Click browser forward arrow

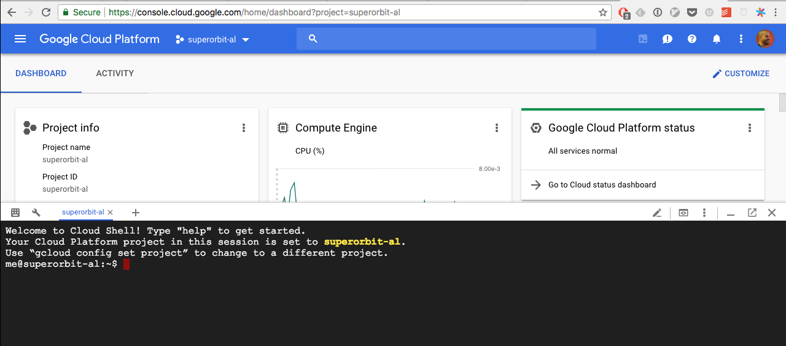pyautogui.click(x=28, y=12)
